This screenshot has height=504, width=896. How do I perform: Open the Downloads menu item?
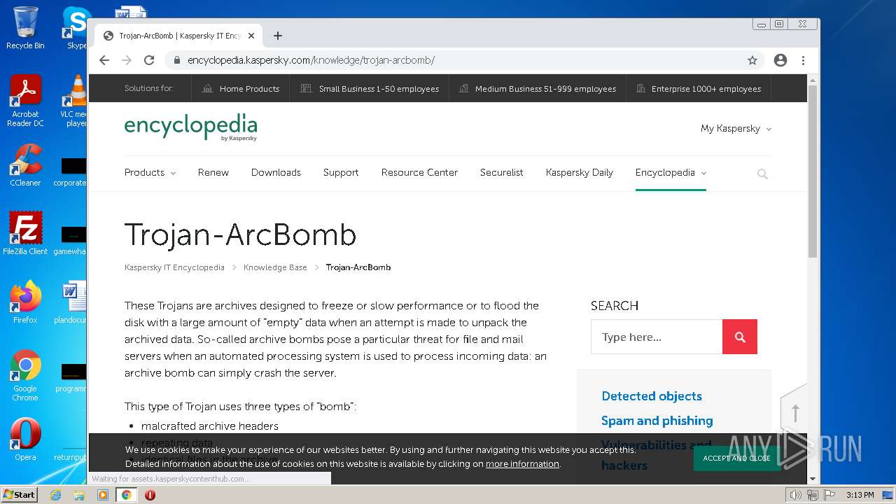coord(276,172)
